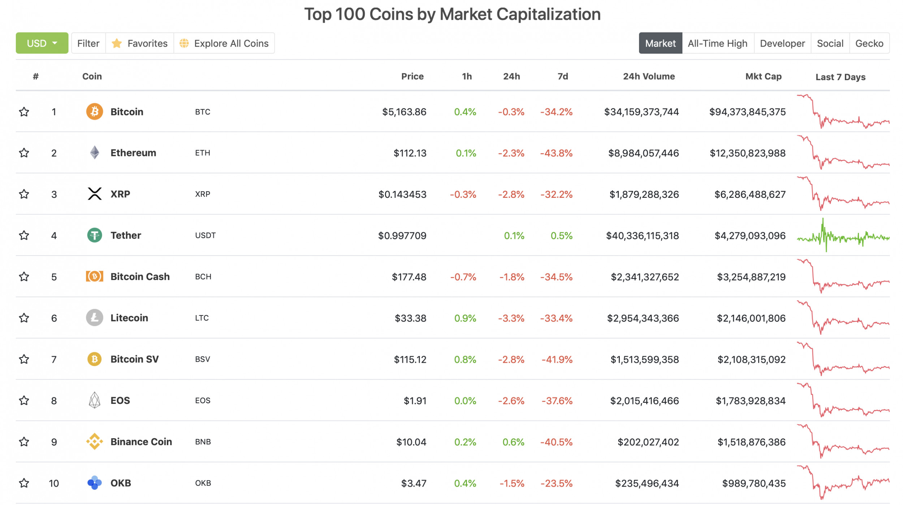The image size is (903, 505).
Task: Toggle favorite star for Tether row
Action: pos(24,235)
